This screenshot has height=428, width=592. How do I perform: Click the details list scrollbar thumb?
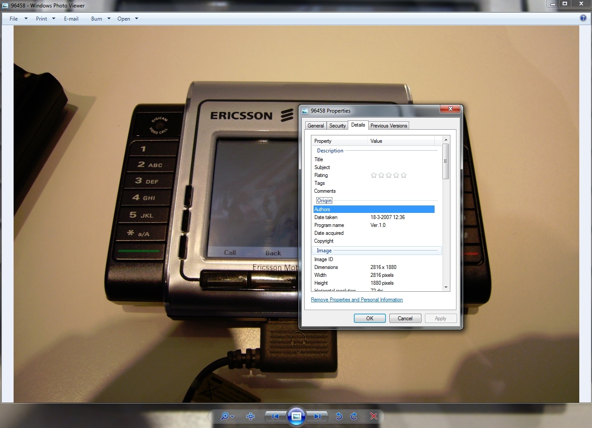pos(446,161)
